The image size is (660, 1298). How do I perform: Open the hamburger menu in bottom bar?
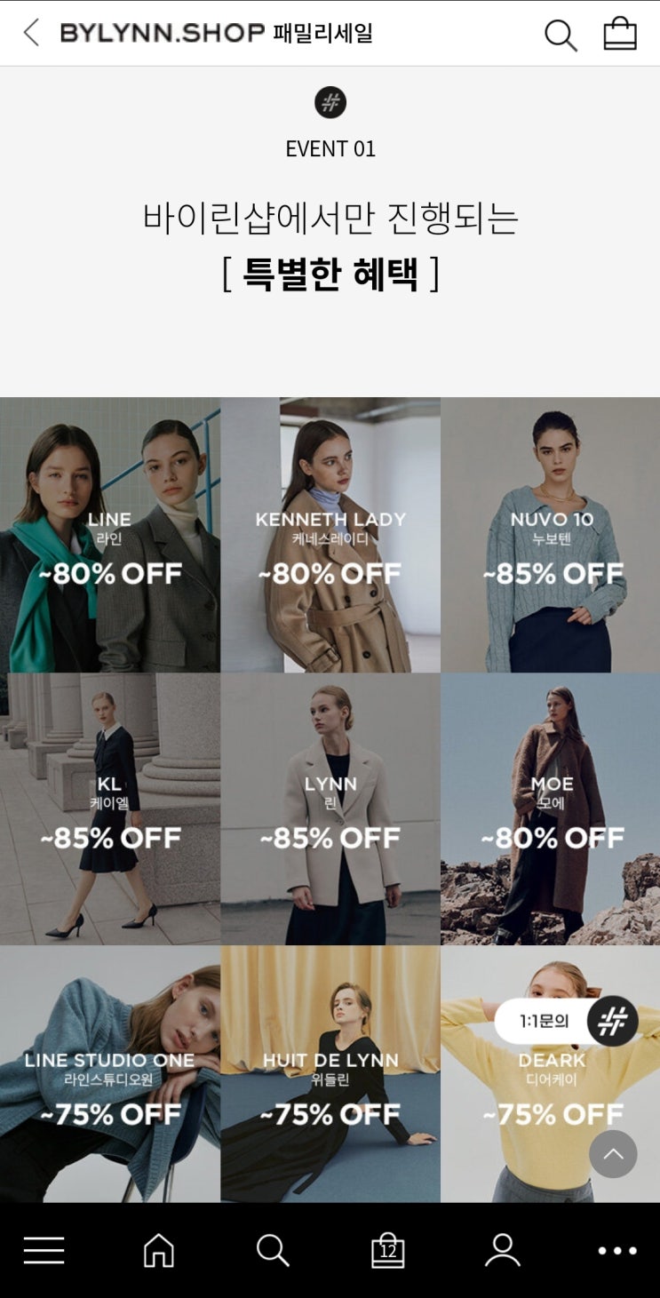click(x=44, y=1250)
